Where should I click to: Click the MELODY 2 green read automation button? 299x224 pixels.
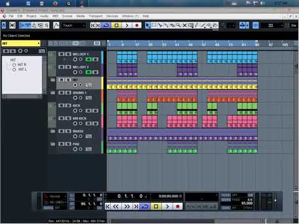coord(88,72)
